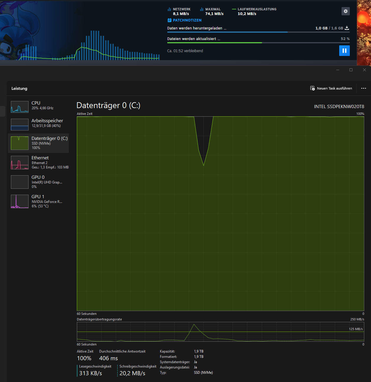
Task: Click the Typ SSD (NVMe) value
Action: tap(203, 373)
